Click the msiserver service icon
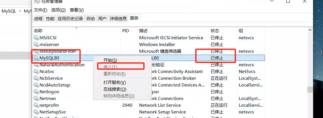Image resolution: width=323 pixels, height=118 pixels. 36,45
